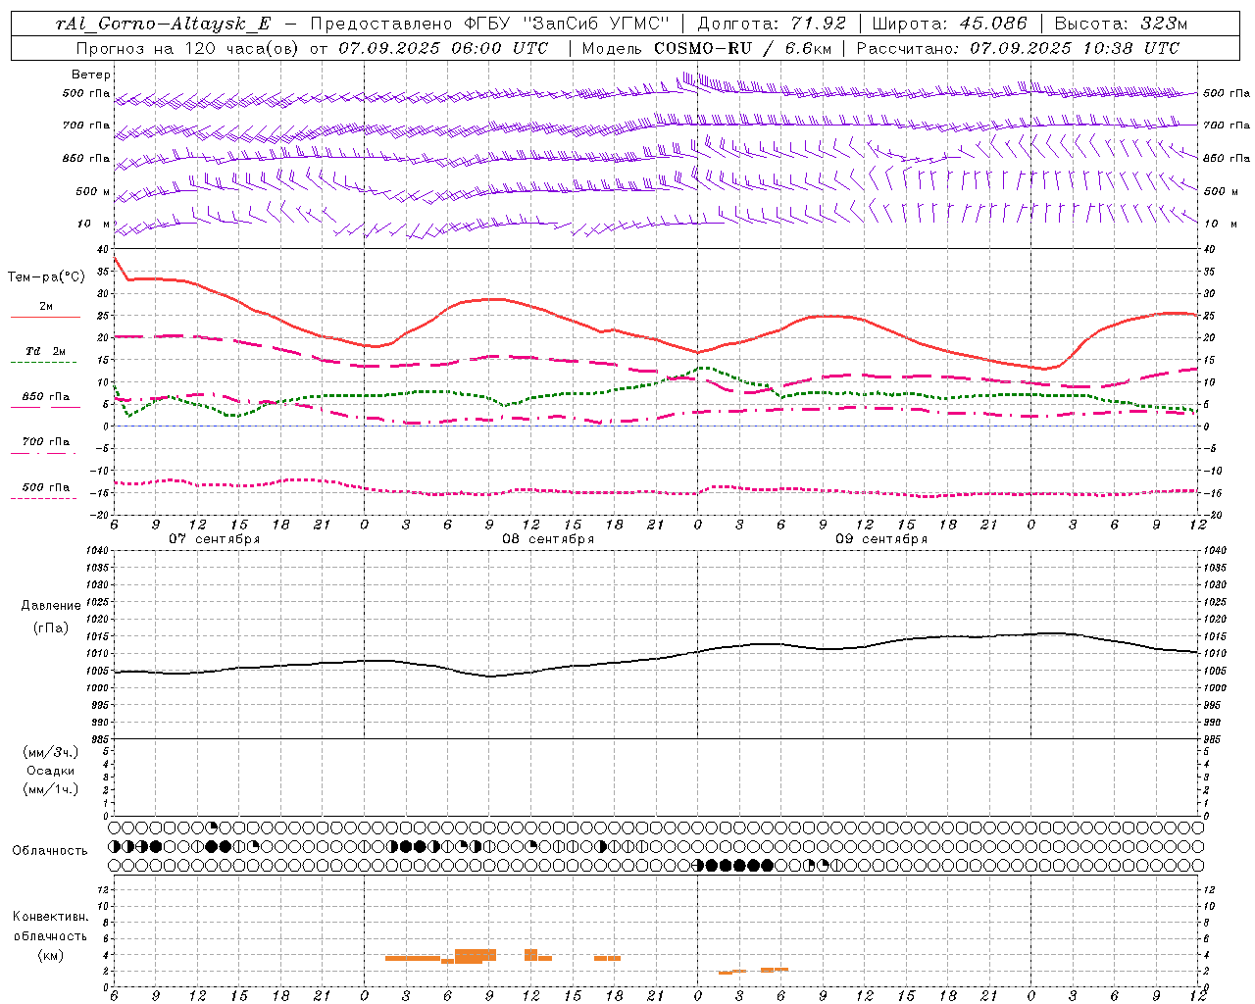Click the "700 гПа" temperature legend entry
This screenshot has width=1255, height=1004.
click(x=45, y=442)
